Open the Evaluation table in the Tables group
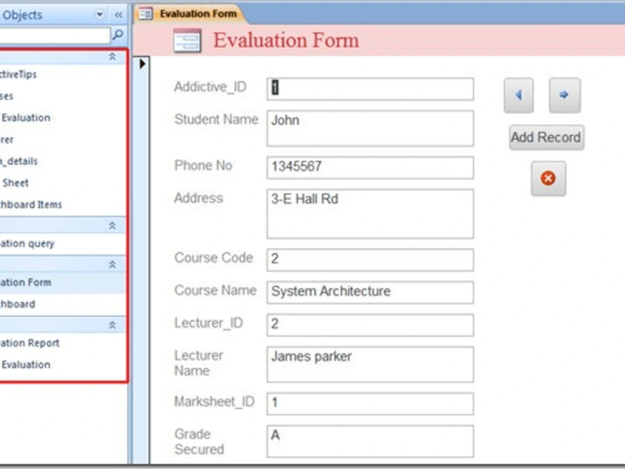Screen dimensions: 625x469 (62, 118)
